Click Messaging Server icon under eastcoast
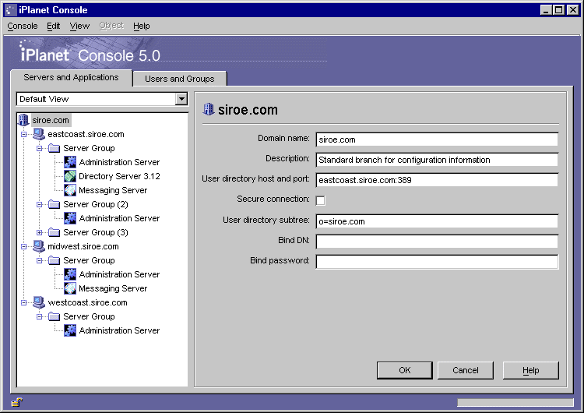Screen dimensions: 584x413 coord(69,190)
